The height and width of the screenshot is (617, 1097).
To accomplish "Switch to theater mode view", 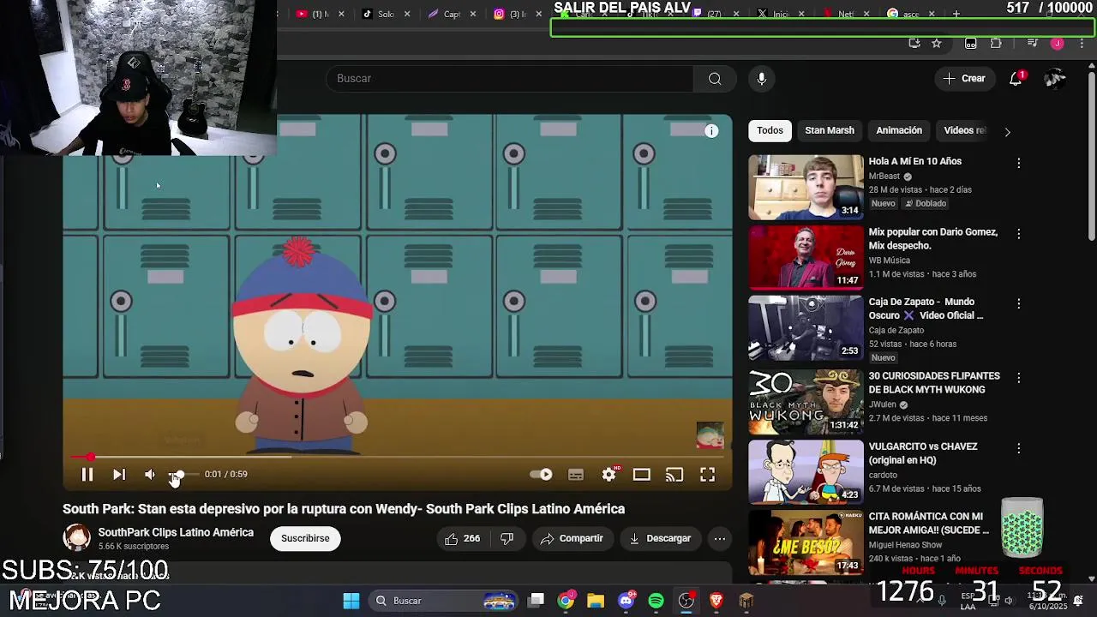I will click(641, 474).
